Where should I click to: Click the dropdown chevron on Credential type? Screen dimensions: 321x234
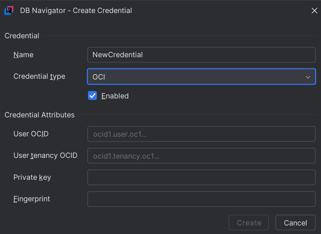308,77
